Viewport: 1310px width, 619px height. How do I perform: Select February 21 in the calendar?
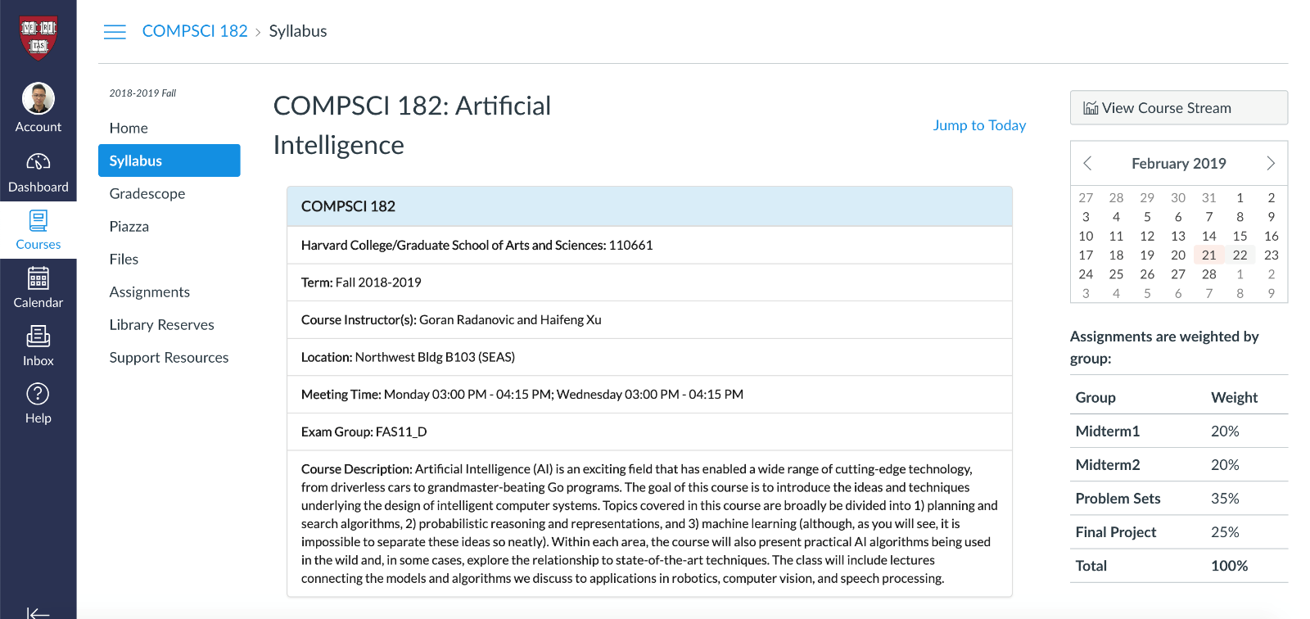click(x=1208, y=255)
